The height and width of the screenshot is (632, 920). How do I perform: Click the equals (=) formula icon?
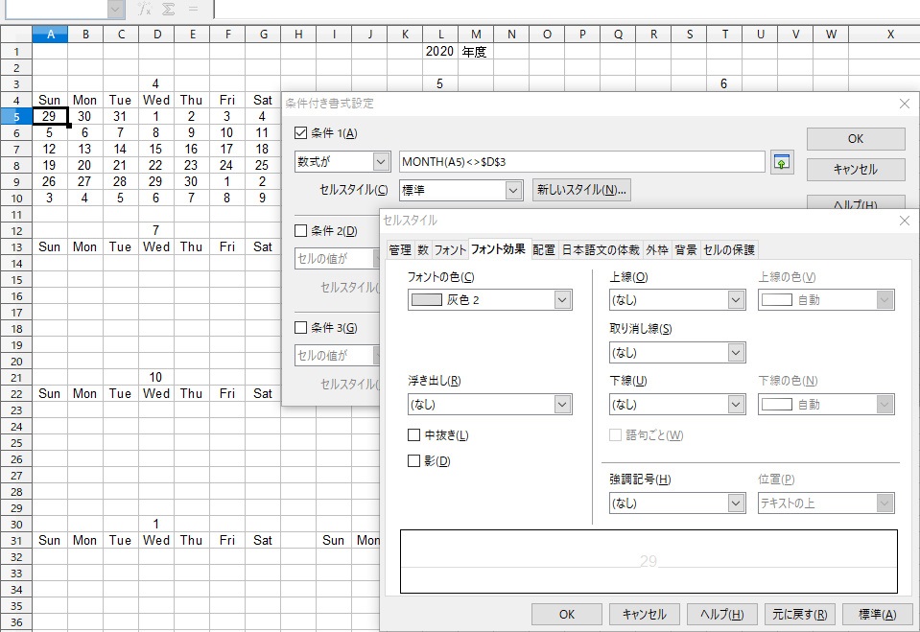(192, 11)
